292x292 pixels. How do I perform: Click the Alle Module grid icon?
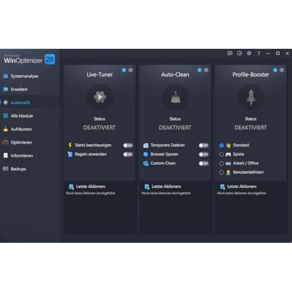pos(6,115)
